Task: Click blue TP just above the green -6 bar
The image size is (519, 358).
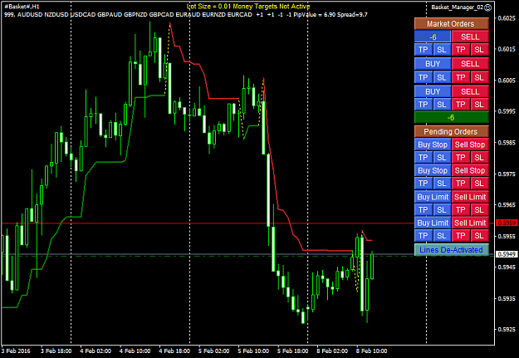Action: tap(423, 105)
